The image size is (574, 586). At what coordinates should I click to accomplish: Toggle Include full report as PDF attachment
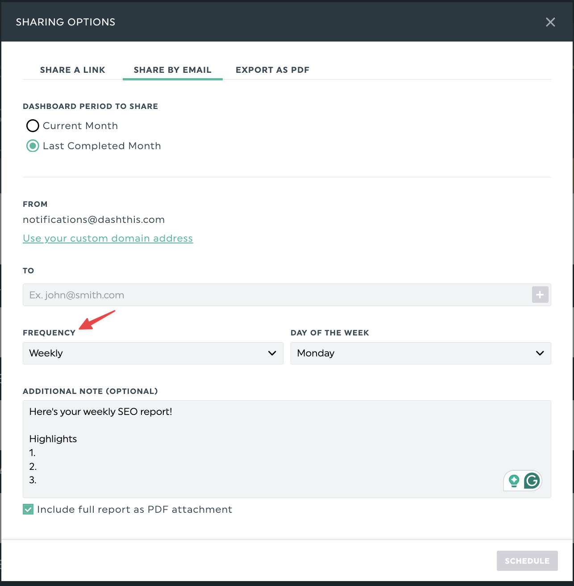pyautogui.click(x=28, y=510)
